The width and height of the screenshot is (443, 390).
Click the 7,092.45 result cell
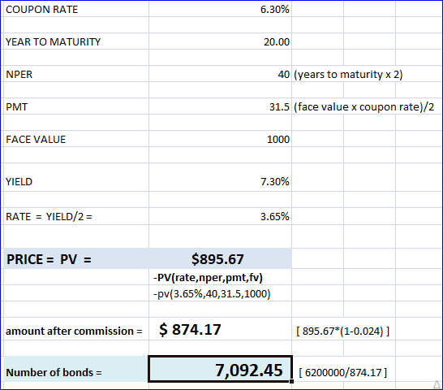coord(220,370)
